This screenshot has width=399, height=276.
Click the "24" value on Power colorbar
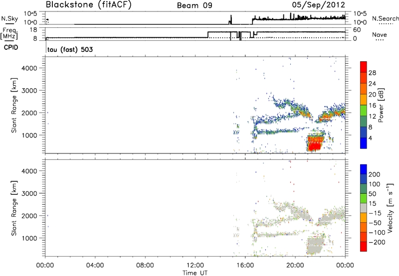pos(372,84)
